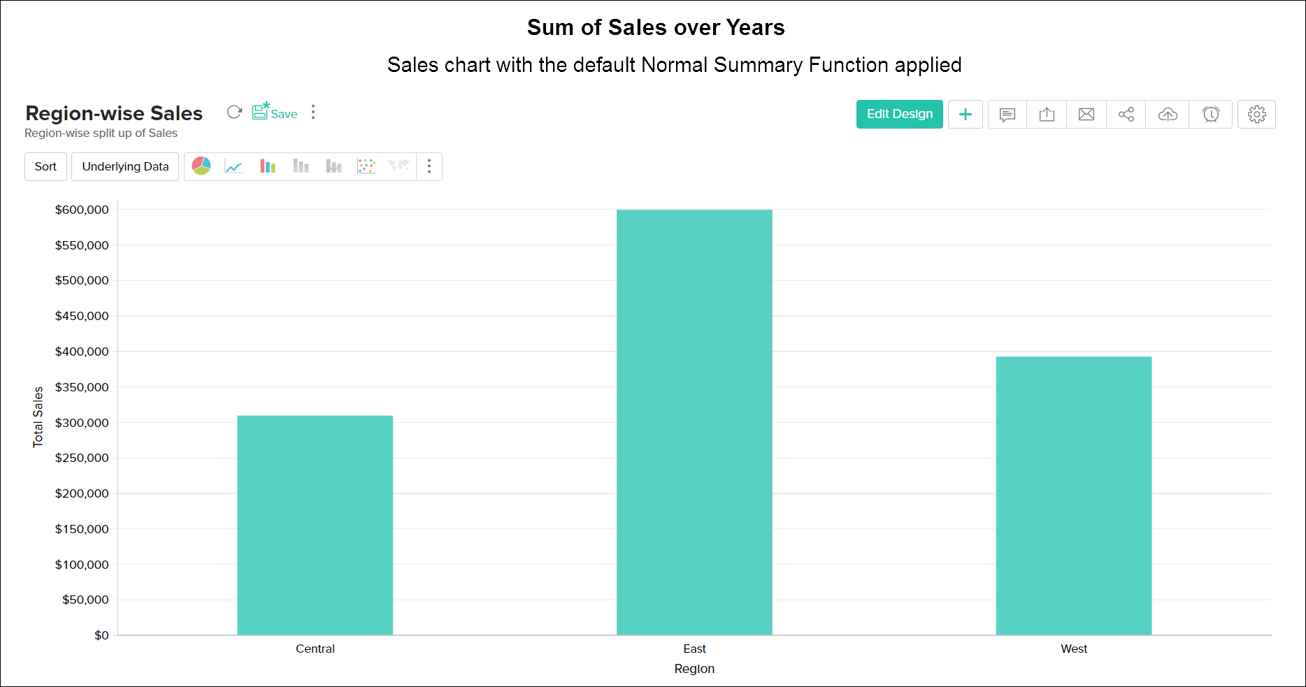Expand more chart types via ellipsis menu
The height and width of the screenshot is (687, 1306).
coord(429,166)
